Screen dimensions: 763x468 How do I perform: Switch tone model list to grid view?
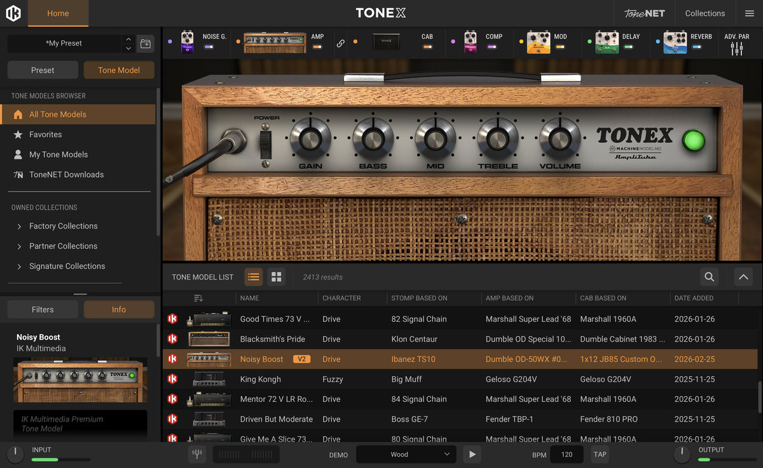tap(276, 277)
